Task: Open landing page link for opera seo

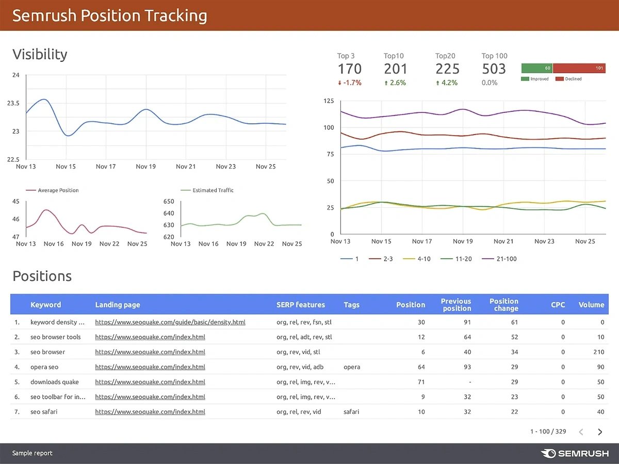Action: pos(150,367)
